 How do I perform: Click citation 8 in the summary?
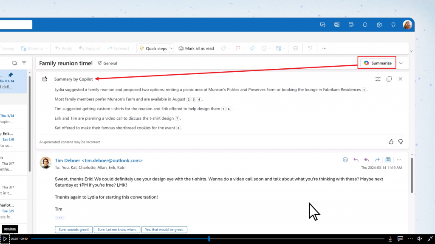point(178,128)
